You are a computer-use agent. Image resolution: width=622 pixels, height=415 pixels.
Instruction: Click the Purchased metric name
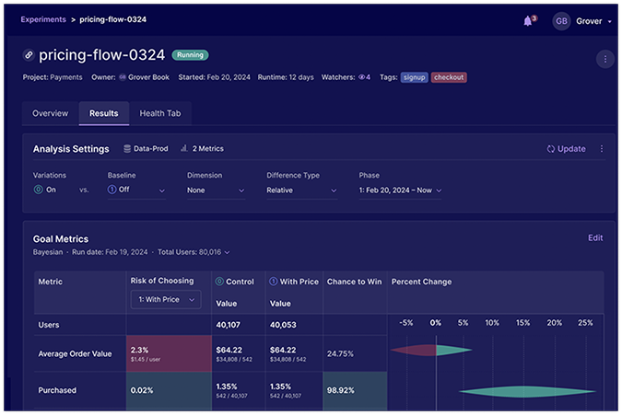coord(57,390)
